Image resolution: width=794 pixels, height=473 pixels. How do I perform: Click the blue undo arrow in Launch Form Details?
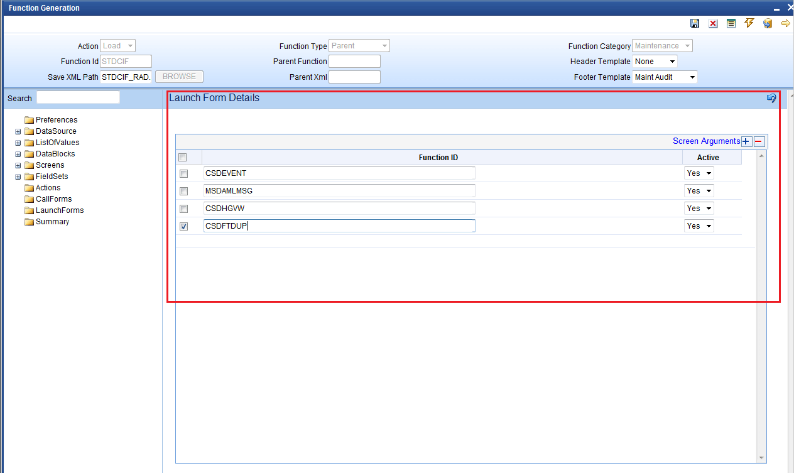point(771,98)
